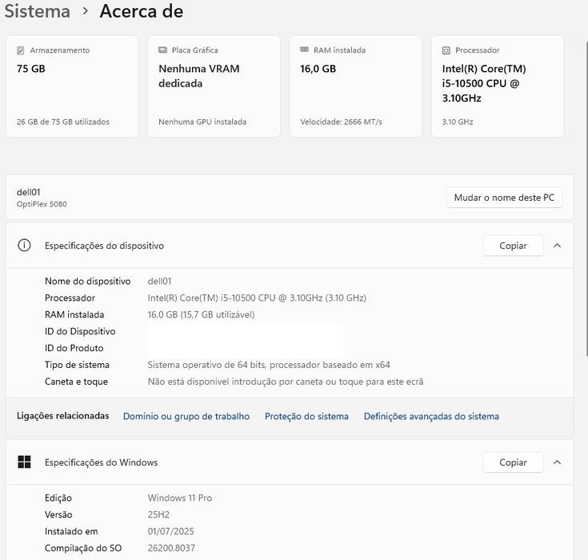Image resolution: width=588 pixels, height=560 pixels.
Task: Collapse the Especificações do Windows section
Action: click(558, 462)
